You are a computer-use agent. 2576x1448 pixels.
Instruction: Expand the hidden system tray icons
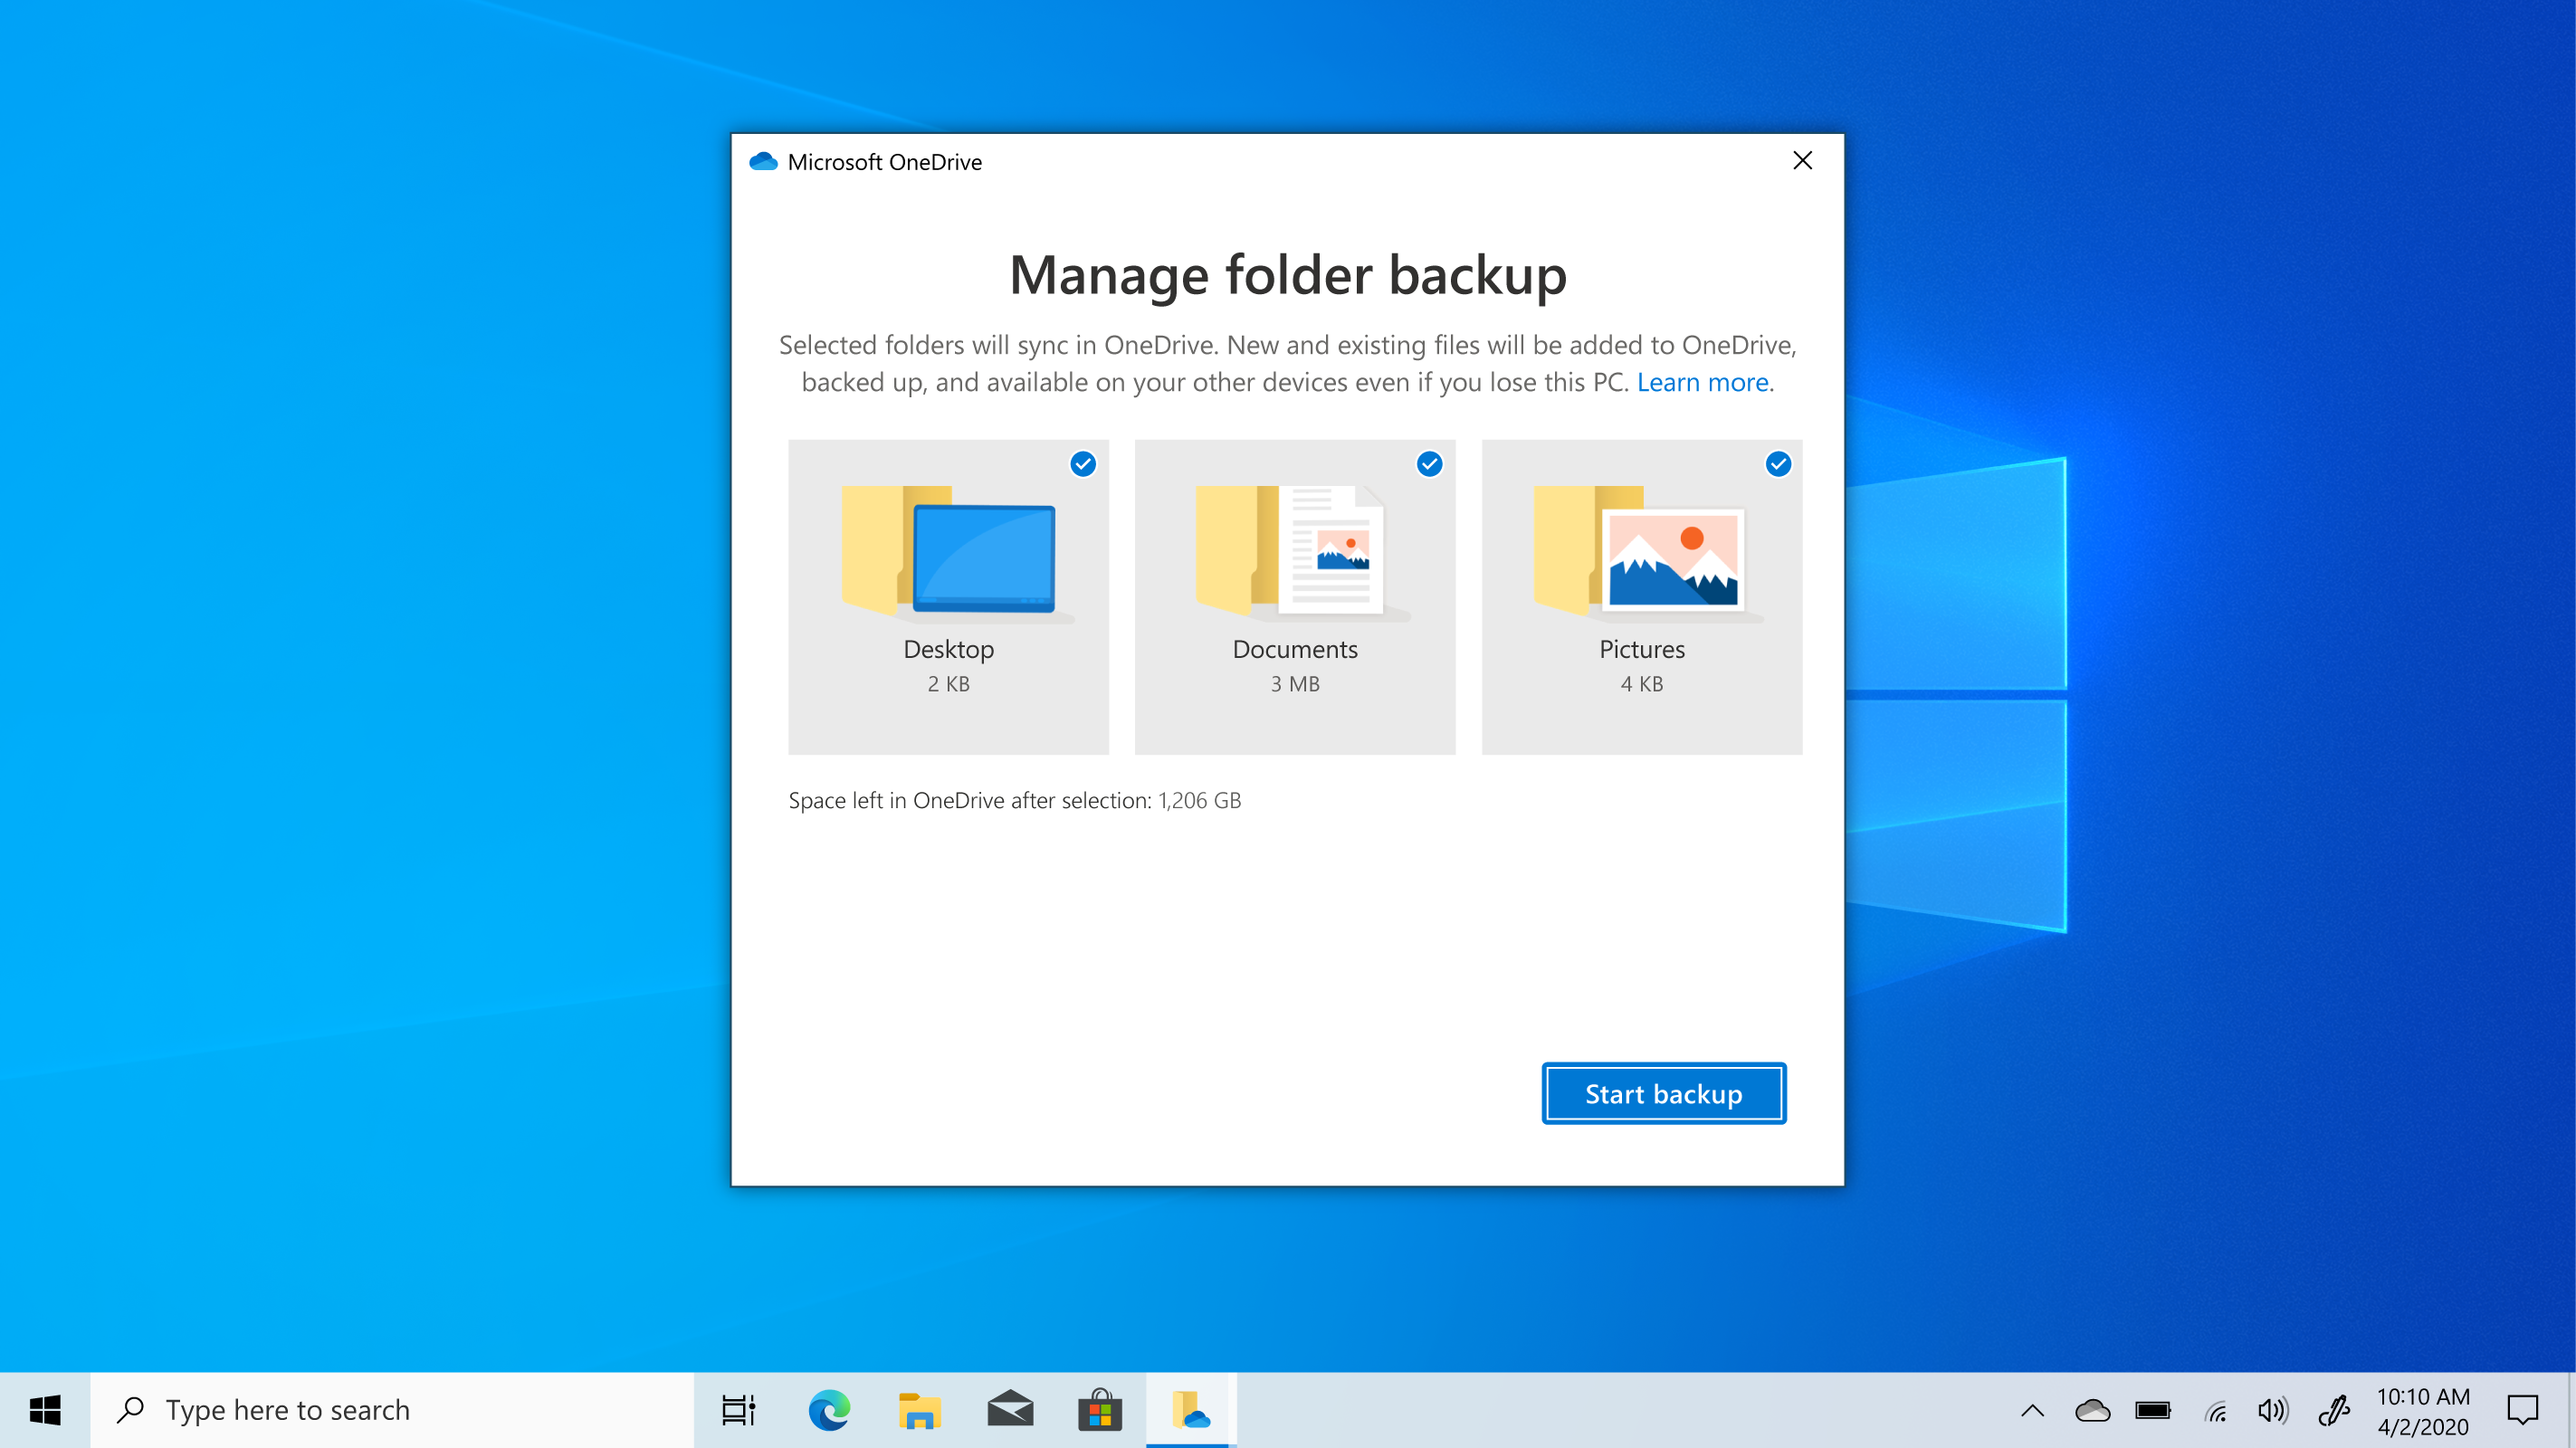pos(2032,1410)
